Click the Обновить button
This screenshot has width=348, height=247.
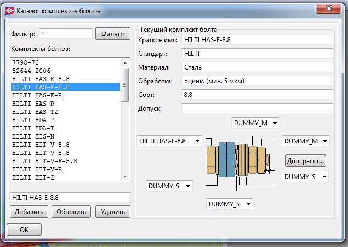coord(71,211)
